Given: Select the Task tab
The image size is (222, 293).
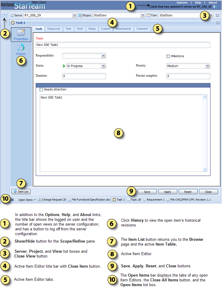Looking at the screenshot, I should (39, 29).
